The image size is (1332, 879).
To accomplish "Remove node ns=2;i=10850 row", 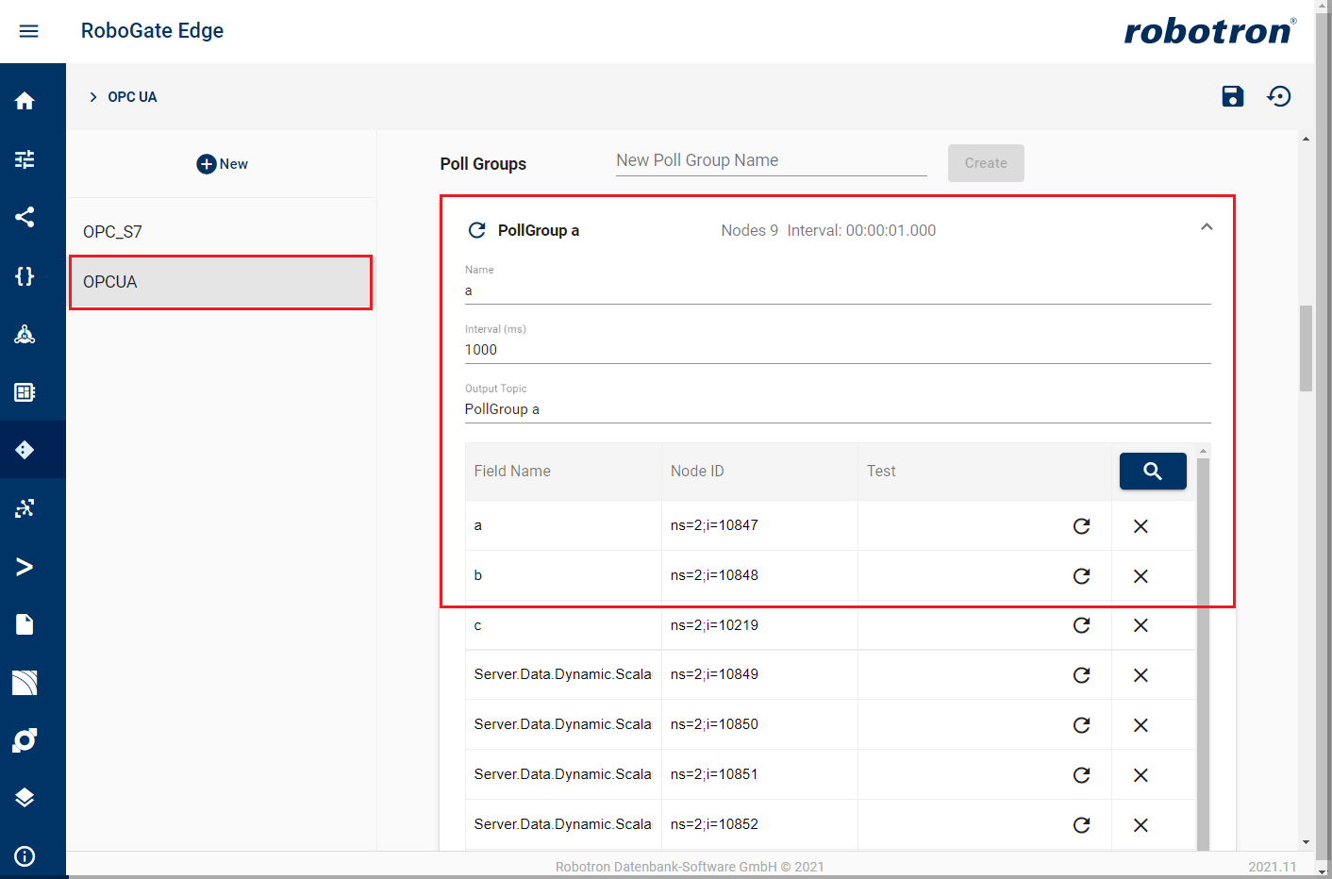I will (1141, 725).
